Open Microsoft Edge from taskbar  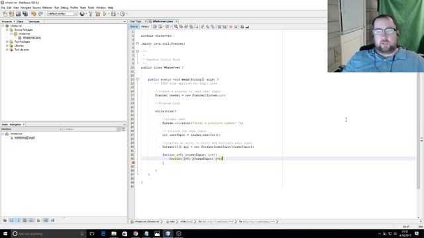pos(103,233)
